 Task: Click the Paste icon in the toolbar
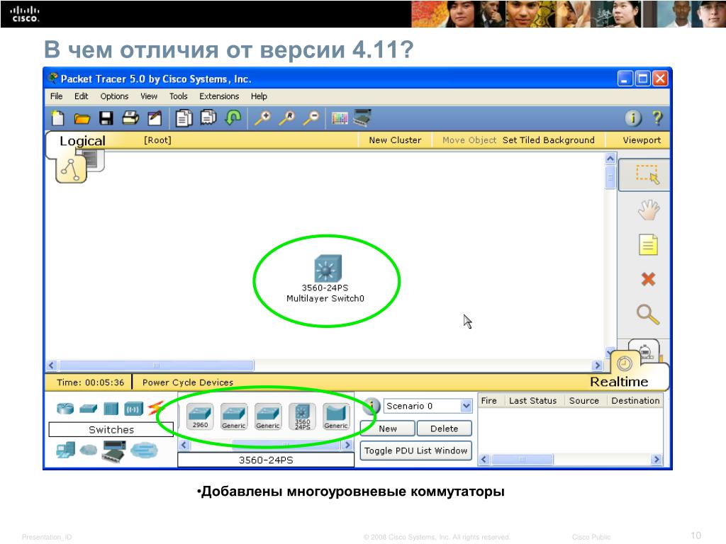(208, 118)
